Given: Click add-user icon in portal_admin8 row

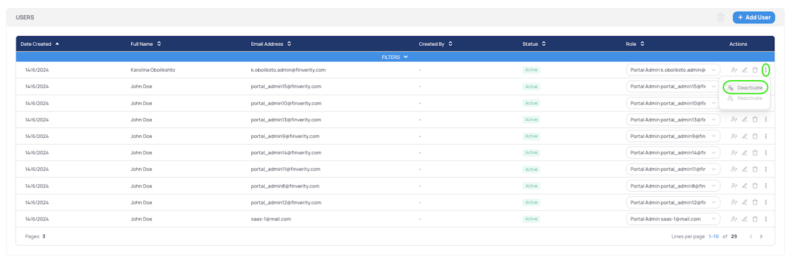Looking at the screenshot, I should (734, 186).
